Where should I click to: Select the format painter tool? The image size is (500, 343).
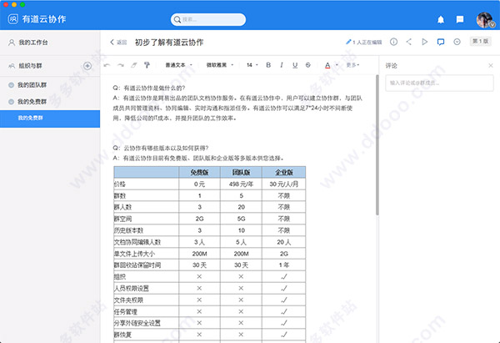147,65
